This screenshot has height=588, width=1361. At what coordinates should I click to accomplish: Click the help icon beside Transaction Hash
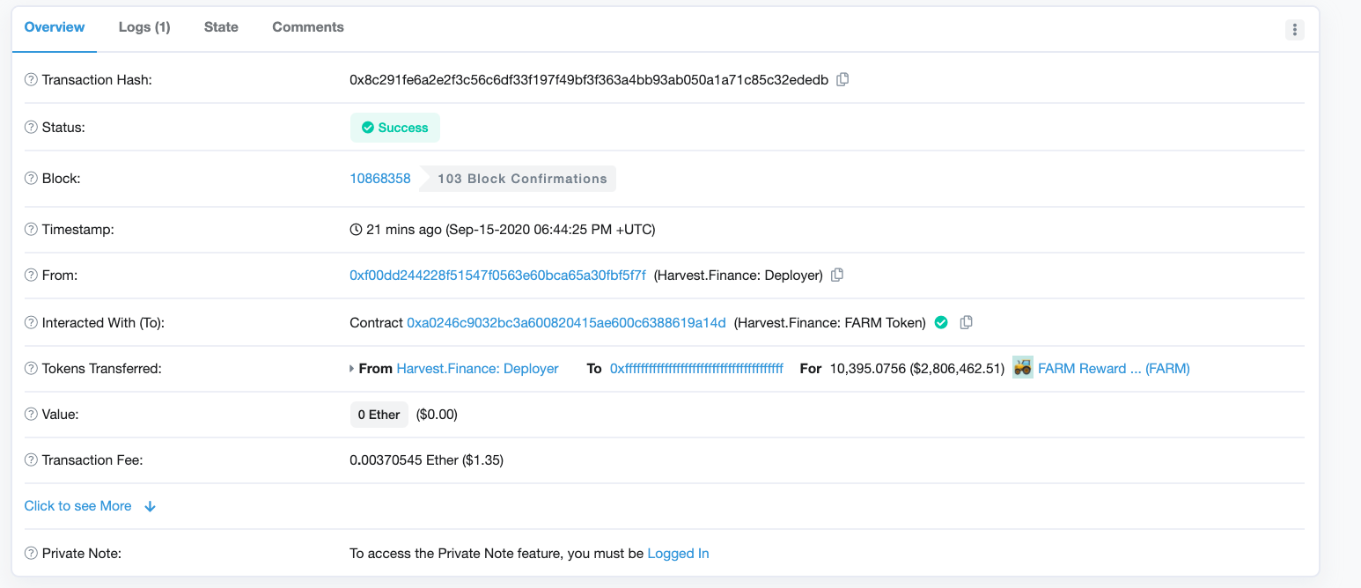(x=31, y=80)
